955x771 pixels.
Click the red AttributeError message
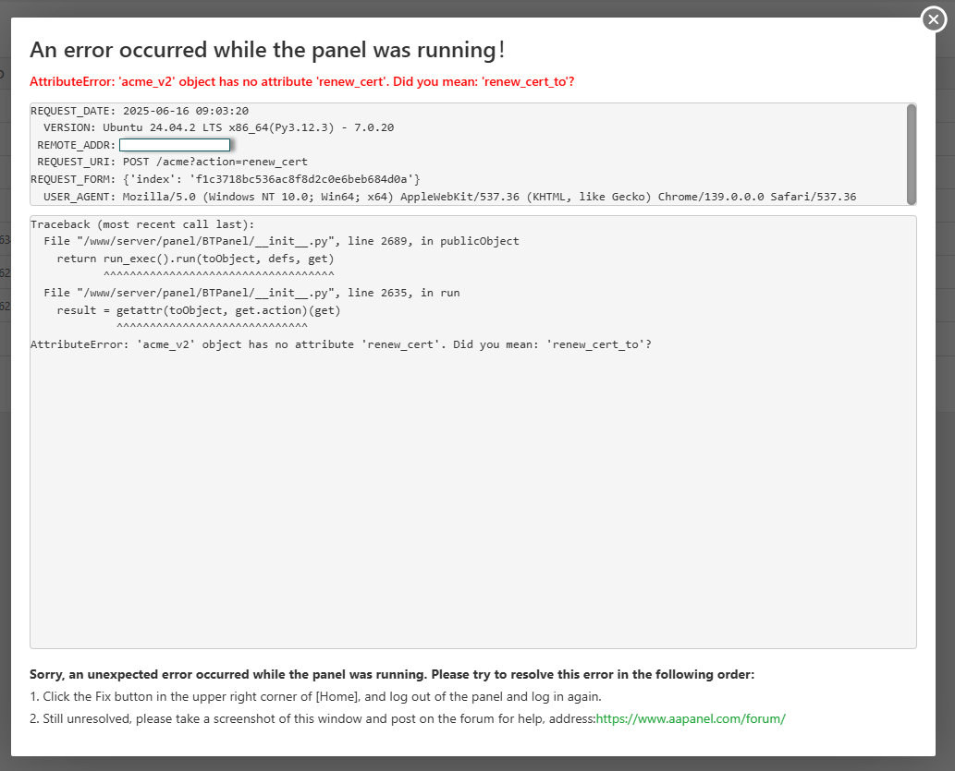[x=301, y=81]
